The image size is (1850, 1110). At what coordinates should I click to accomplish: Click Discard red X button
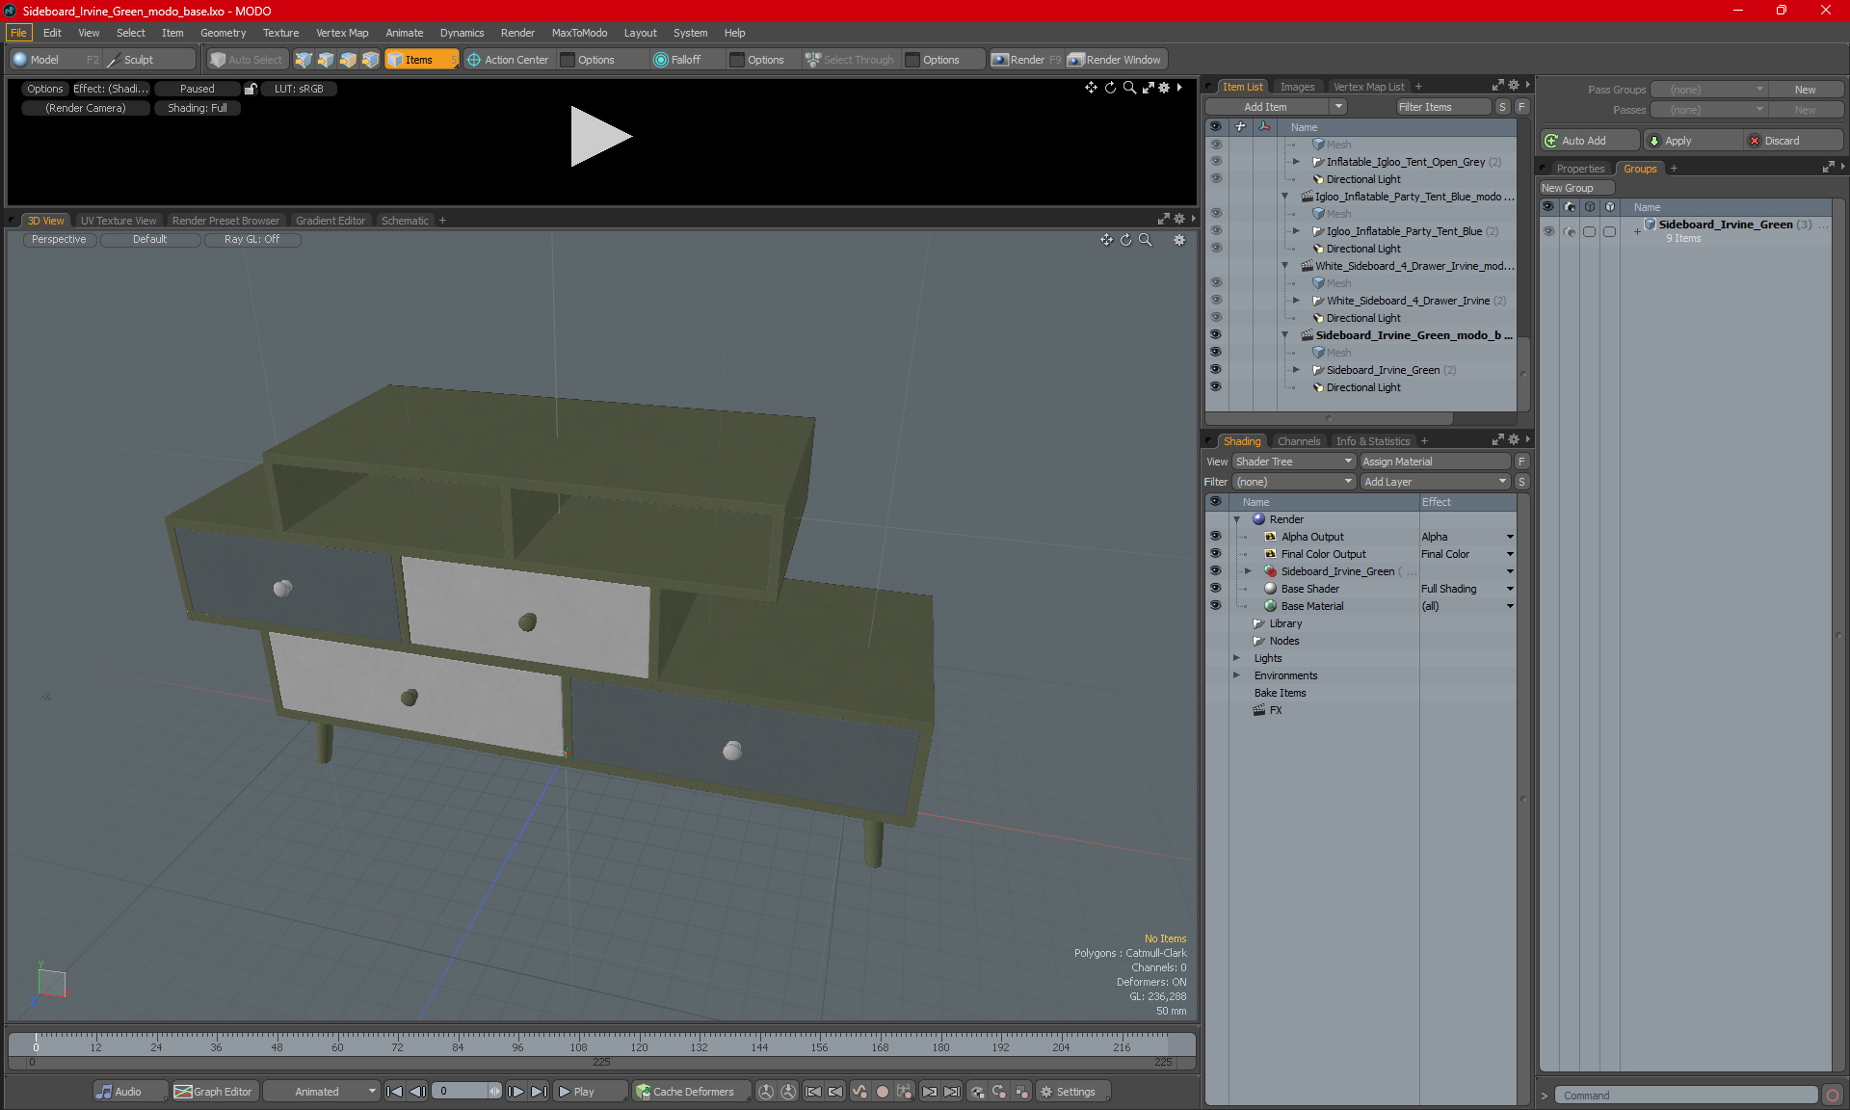[1755, 141]
